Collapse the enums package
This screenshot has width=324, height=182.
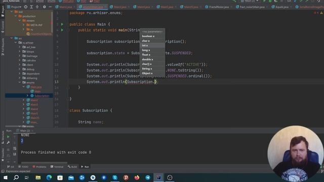point(20,82)
